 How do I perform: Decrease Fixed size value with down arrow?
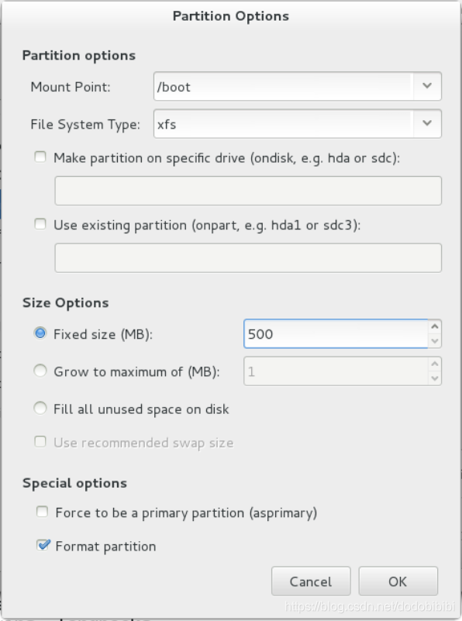pos(435,340)
